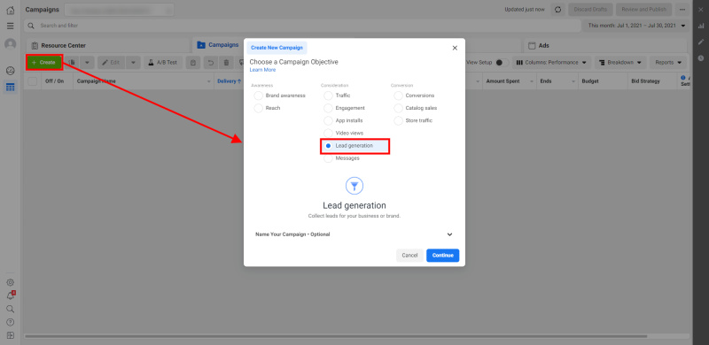Select the App installs objective
This screenshot has height=345, width=709.
pyautogui.click(x=328, y=120)
